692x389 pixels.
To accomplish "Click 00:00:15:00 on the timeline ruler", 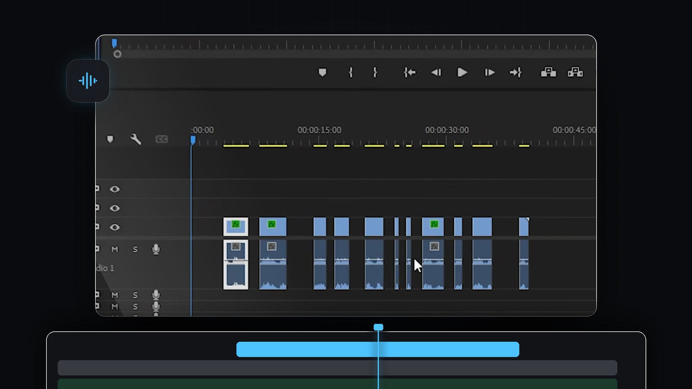I will click(x=319, y=130).
